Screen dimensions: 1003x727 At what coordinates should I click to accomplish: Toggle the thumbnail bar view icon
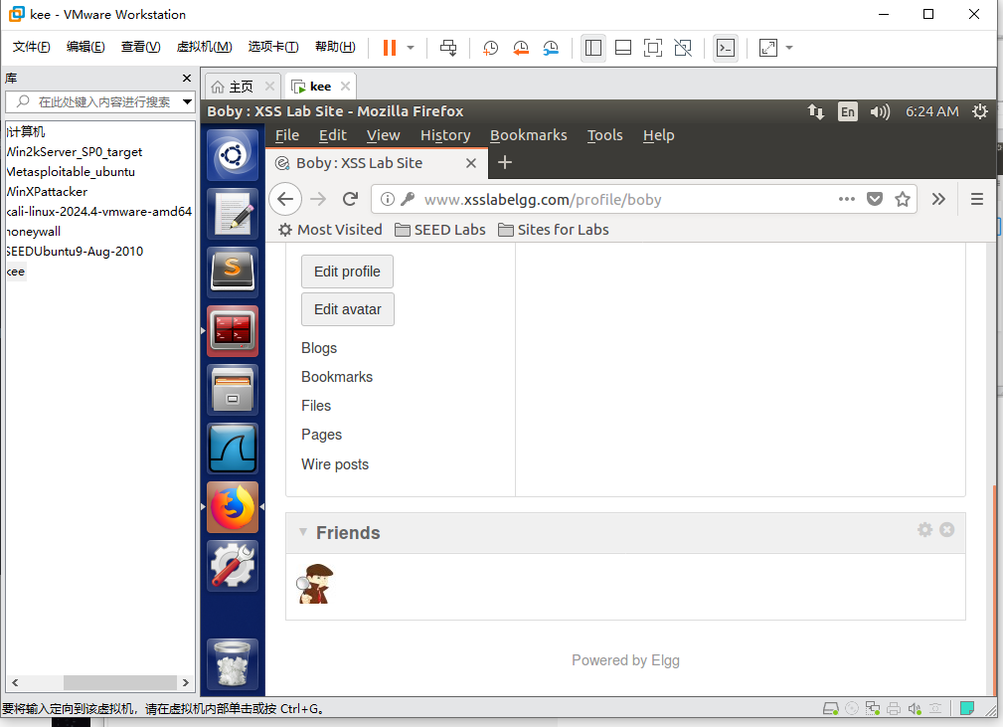(623, 48)
